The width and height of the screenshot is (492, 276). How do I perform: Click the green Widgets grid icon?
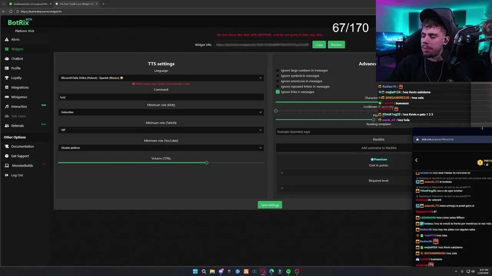tap(7, 49)
